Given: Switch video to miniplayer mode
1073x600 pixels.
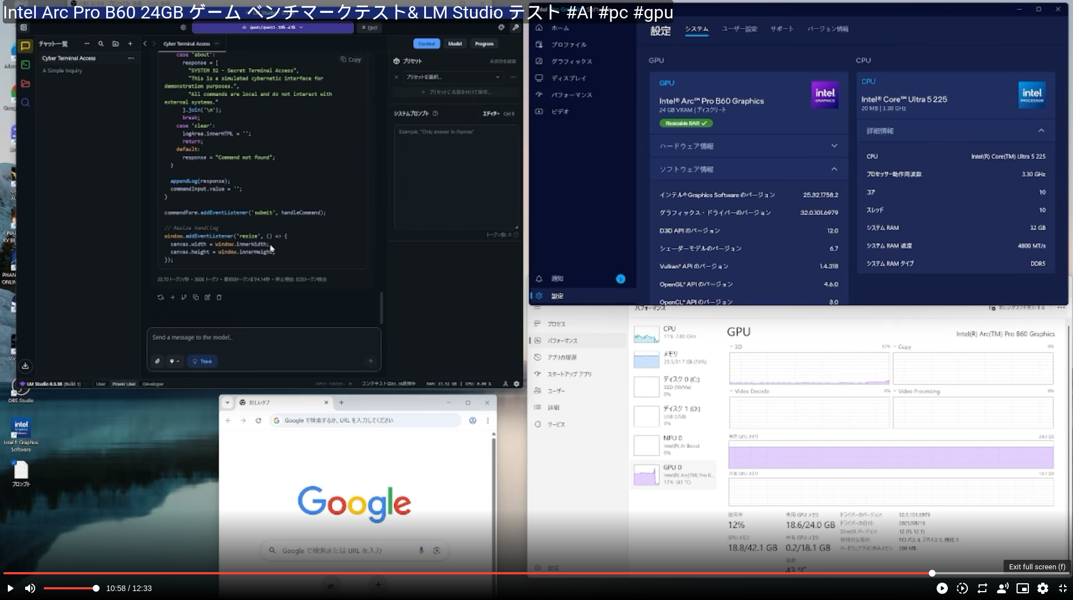Looking at the screenshot, I should tap(1023, 588).
